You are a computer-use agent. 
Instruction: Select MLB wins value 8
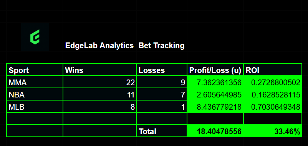click(99, 107)
